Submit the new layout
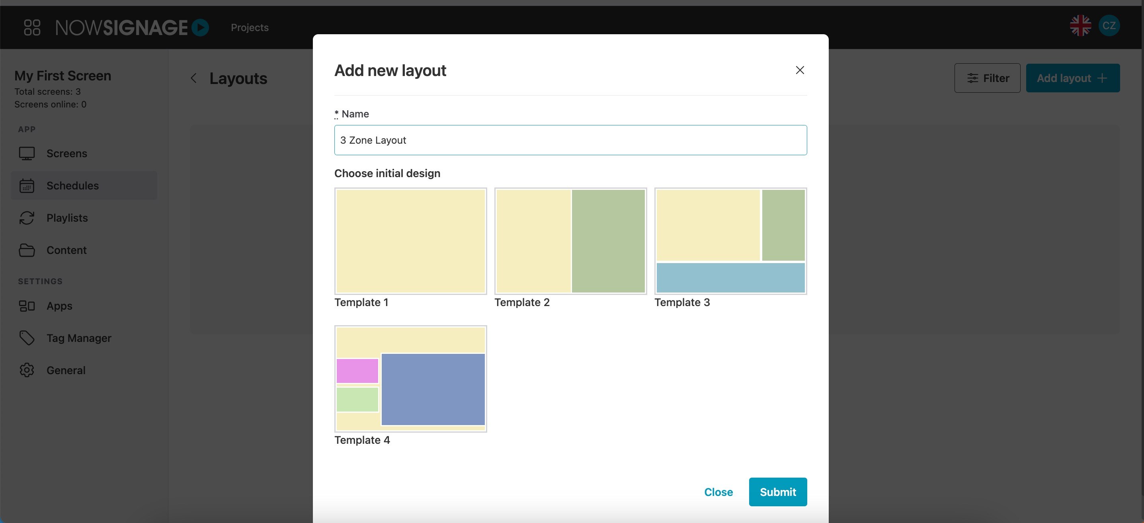The image size is (1144, 523). tap(777, 492)
